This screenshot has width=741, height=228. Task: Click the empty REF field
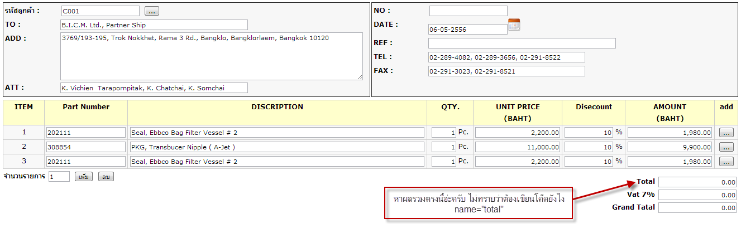[x=522, y=43]
